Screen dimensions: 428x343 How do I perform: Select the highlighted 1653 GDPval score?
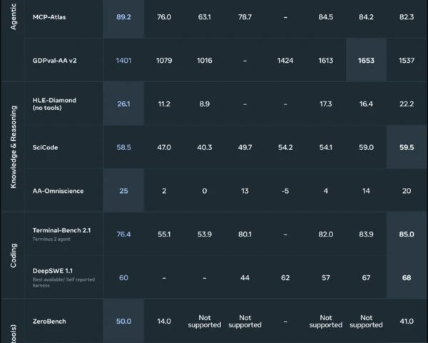pyautogui.click(x=366, y=61)
